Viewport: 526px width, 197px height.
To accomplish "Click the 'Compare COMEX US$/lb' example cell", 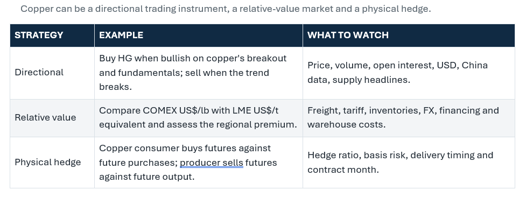I will (x=199, y=118).
